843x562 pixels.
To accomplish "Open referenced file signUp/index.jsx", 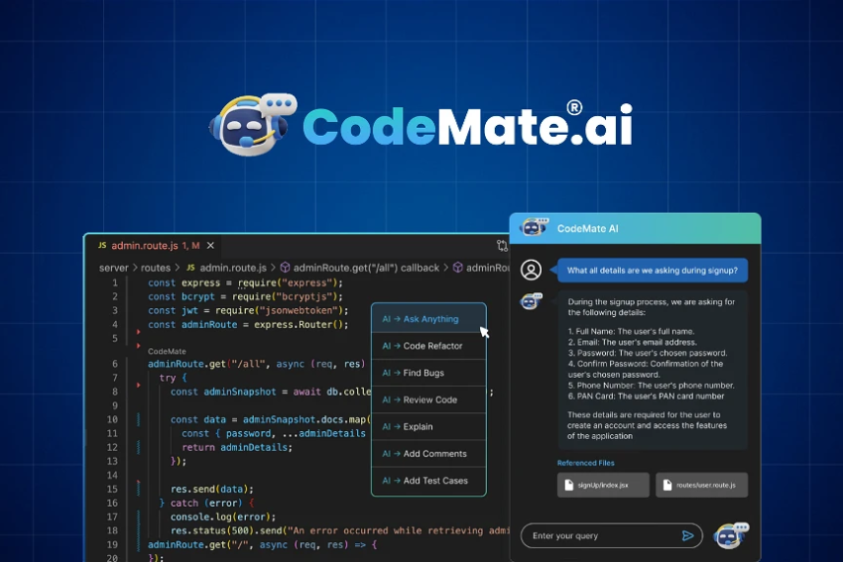I will [603, 485].
